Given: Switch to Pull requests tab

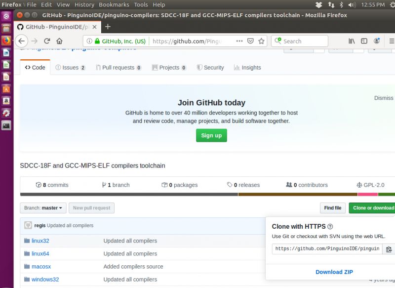Looking at the screenshot, I should coord(118,68).
